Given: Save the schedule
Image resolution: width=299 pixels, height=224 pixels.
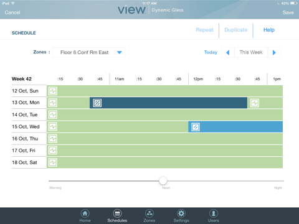Looking at the screenshot, I should click(x=288, y=12).
